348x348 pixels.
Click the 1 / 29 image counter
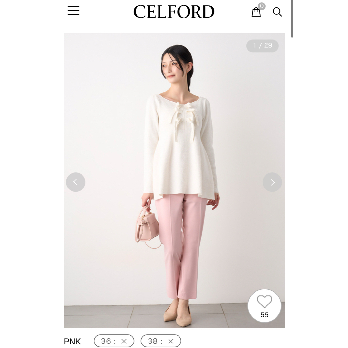pyautogui.click(x=263, y=46)
